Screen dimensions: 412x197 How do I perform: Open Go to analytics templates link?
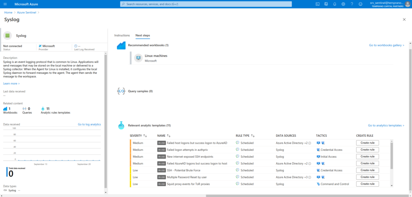[x=386, y=126]
